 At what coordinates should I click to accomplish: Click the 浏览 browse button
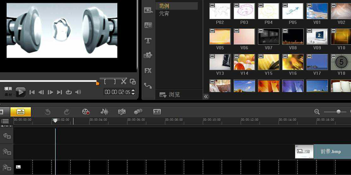170,94
